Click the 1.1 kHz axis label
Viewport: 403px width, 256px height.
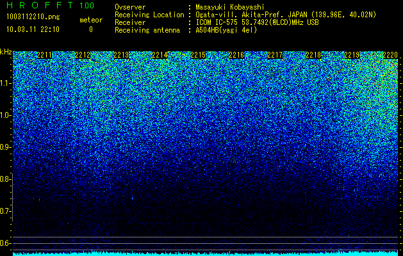4,84
